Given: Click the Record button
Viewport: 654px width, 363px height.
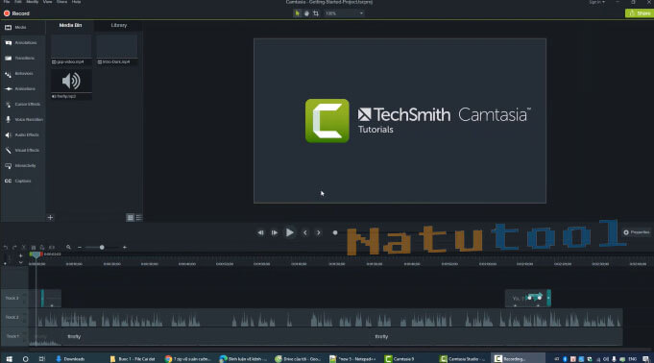Looking at the screenshot, I should click(16, 13).
